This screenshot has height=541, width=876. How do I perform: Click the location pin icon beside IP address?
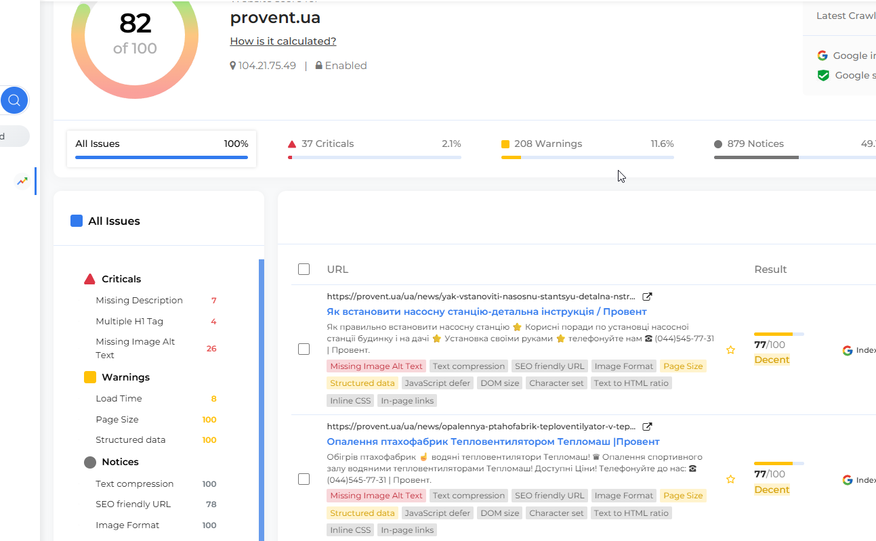[233, 66]
